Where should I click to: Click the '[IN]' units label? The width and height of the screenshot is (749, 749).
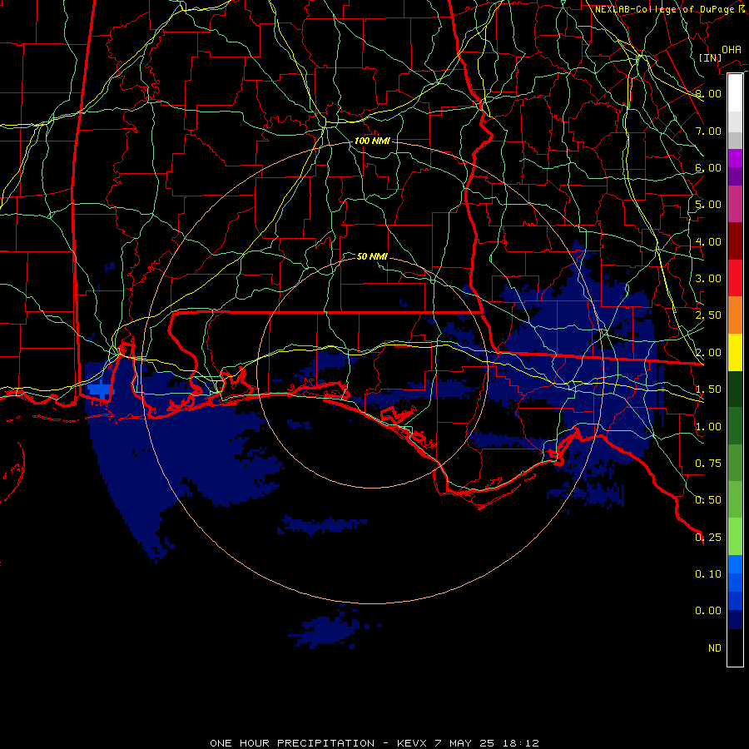tap(710, 57)
